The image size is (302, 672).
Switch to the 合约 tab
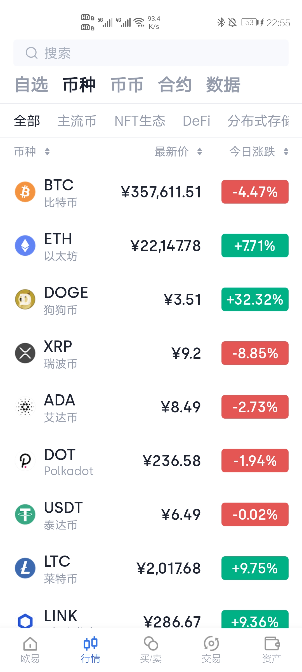pos(175,85)
